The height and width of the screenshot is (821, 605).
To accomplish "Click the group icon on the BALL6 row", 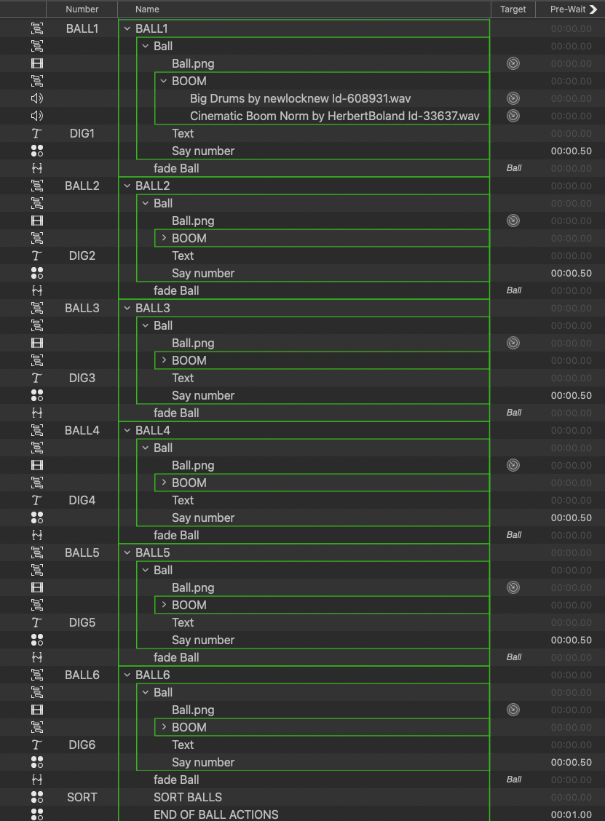I will tap(37, 675).
